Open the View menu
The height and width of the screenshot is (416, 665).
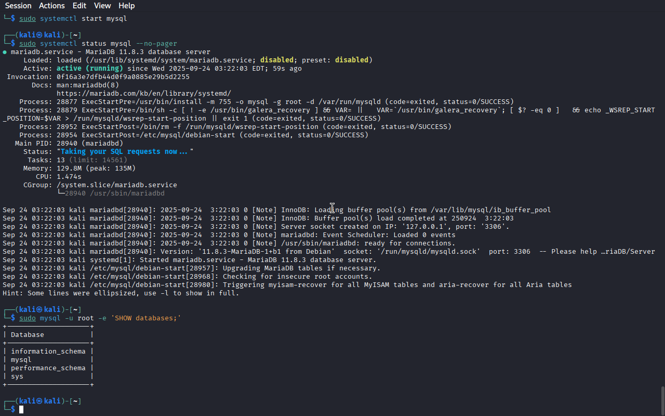[102, 6]
